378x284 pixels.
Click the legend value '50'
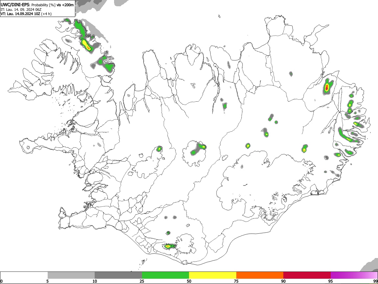coord(189,281)
